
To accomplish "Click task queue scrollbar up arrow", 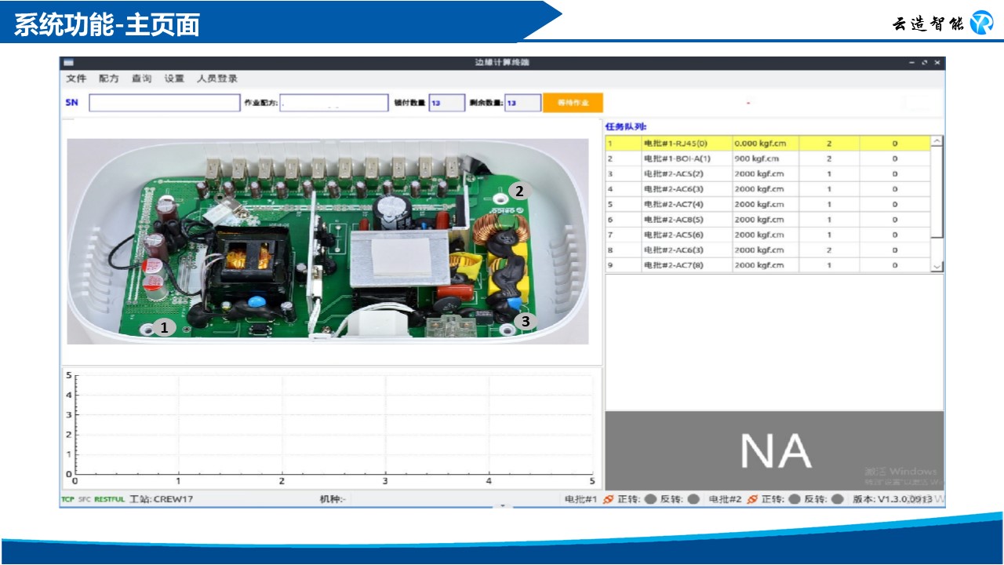I will (x=937, y=142).
